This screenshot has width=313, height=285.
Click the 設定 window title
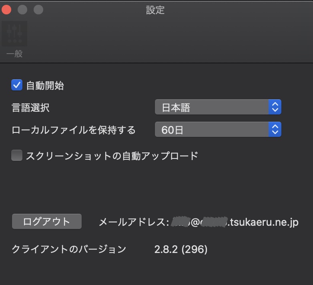(x=155, y=10)
